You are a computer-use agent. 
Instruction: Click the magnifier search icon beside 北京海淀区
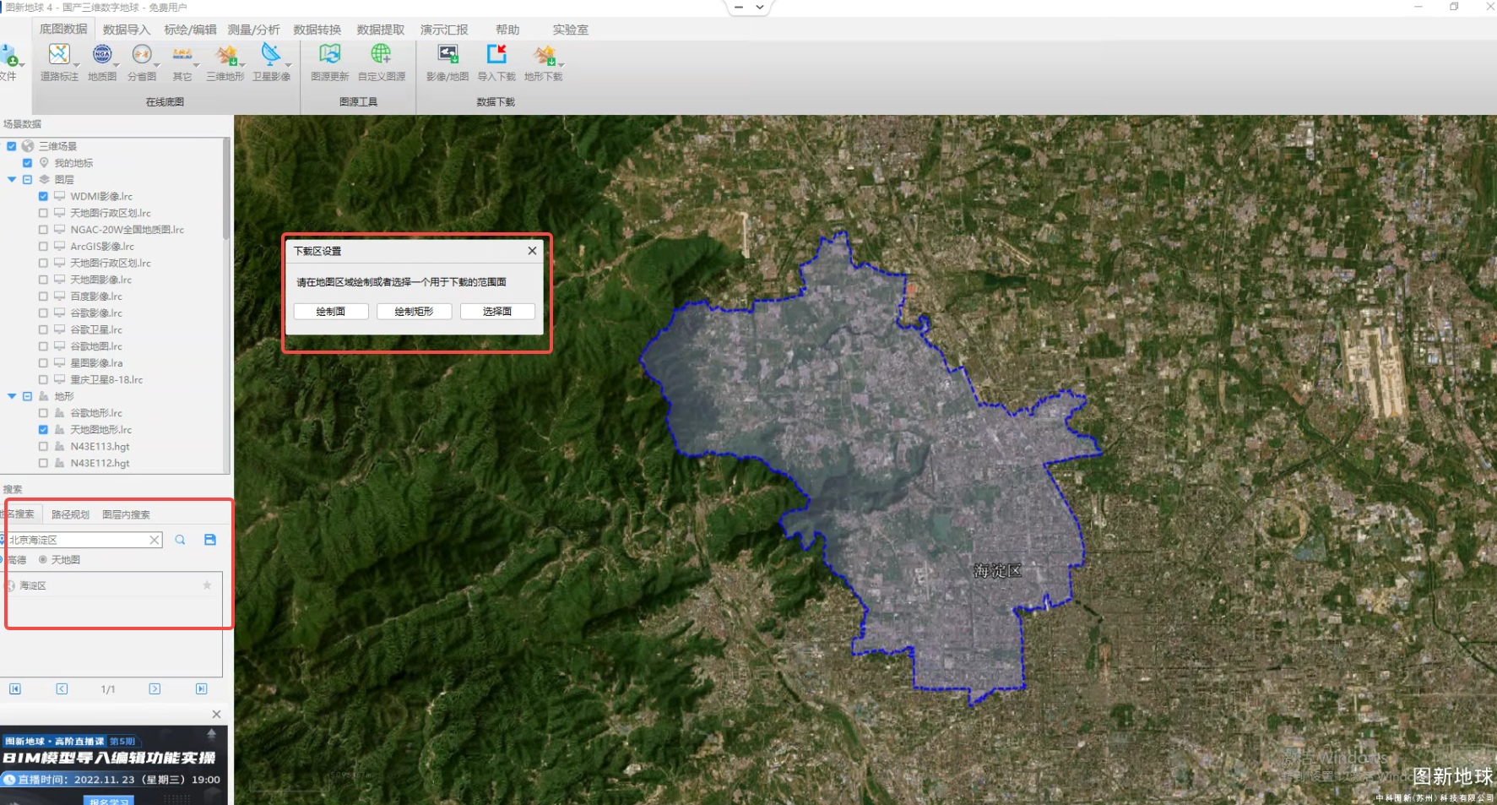(180, 540)
